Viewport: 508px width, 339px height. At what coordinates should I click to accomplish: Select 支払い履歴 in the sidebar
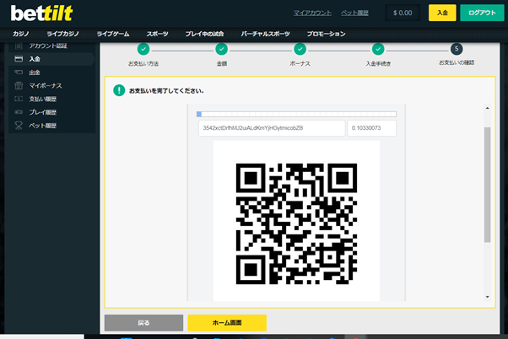coord(51,99)
